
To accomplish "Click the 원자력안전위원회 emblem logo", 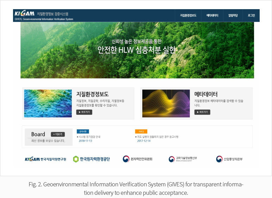I will (126, 159).
